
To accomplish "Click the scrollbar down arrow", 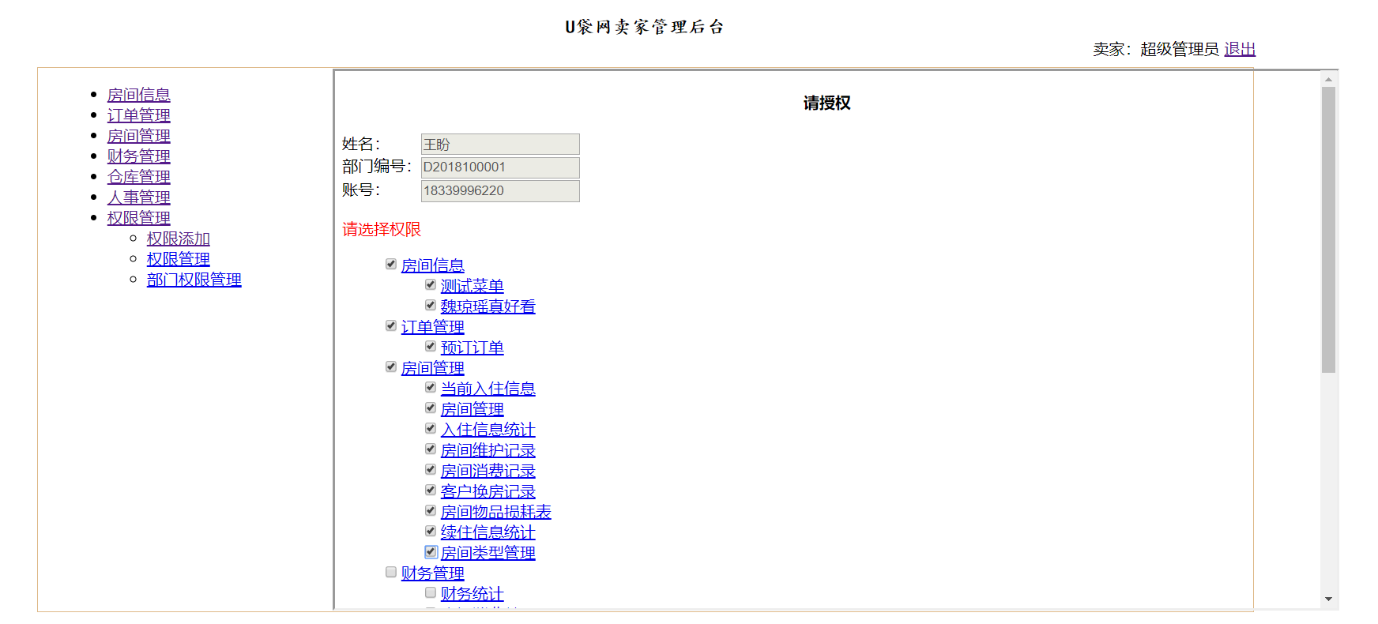I will pyautogui.click(x=1328, y=599).
